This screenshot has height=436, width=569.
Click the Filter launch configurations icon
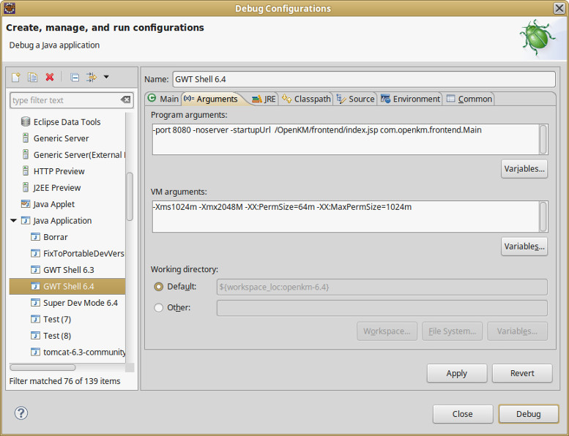(x=92, y=78)
